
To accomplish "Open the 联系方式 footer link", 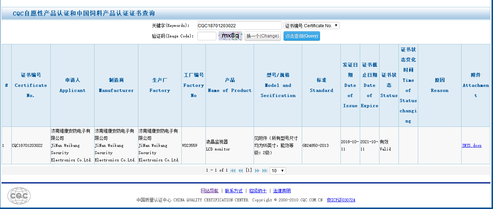I will click(234, 191).
